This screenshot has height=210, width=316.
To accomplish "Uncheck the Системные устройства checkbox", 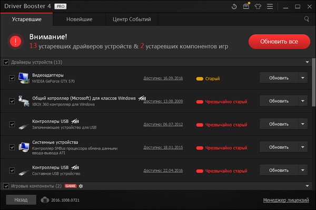I will coord(12,148).
